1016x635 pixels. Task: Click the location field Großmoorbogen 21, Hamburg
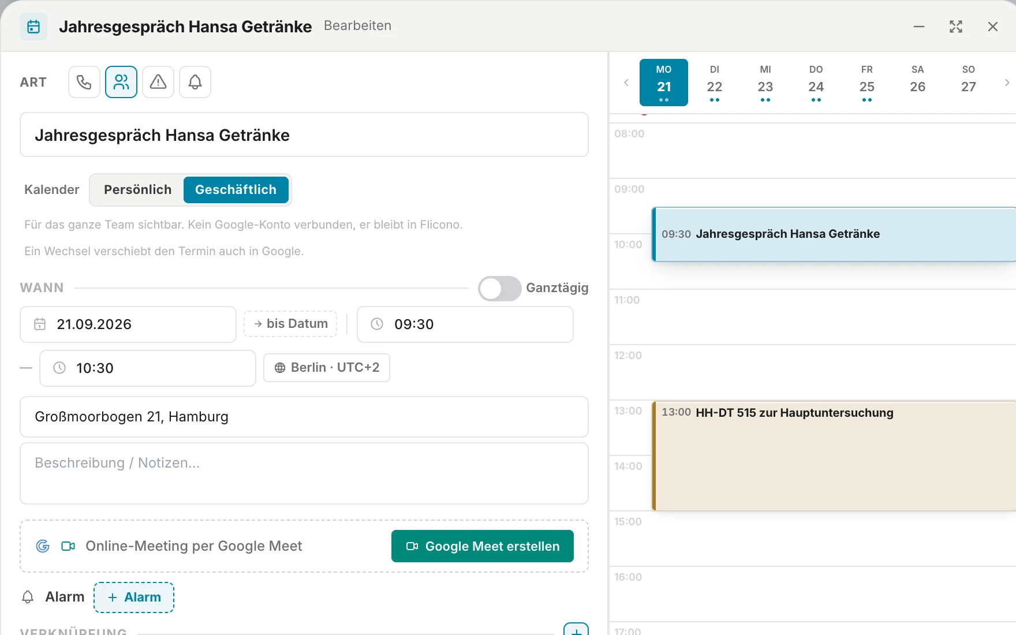(x=304, y=417)
